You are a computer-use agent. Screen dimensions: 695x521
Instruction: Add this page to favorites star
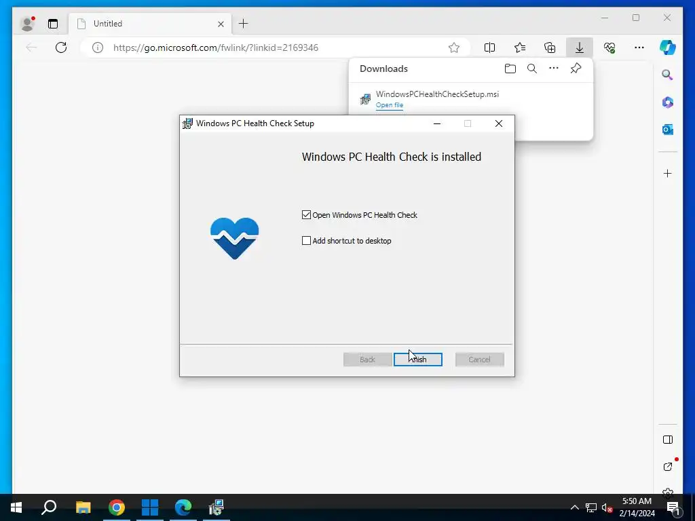[x=454, y=47]
